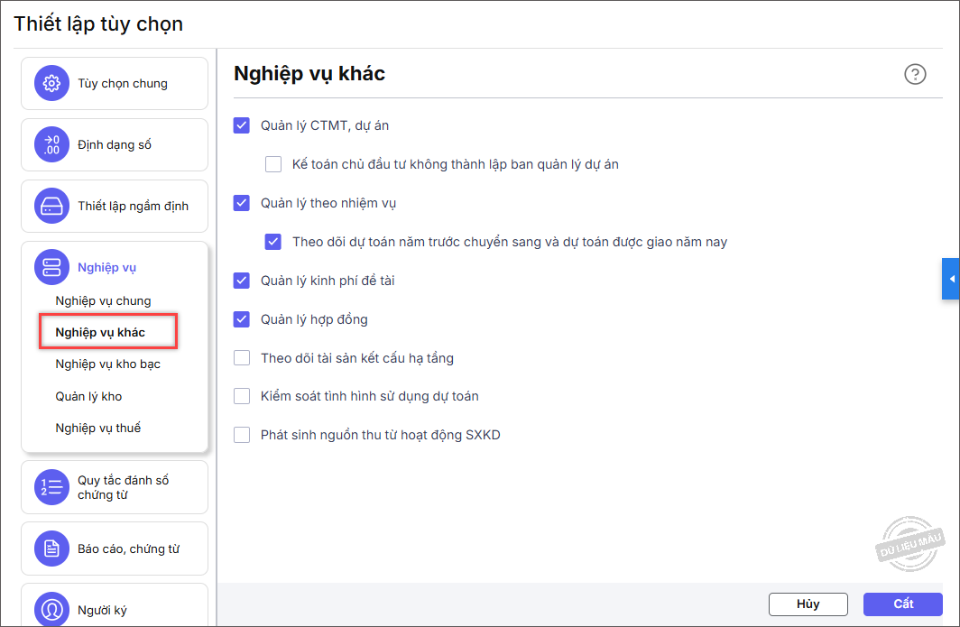Screen dimensions: 960x627
Task: Save settings with the Cất button
Action: point(902,604)
